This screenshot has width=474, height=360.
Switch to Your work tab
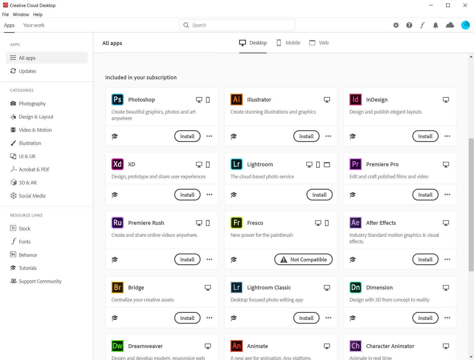[x=34, y=25]
